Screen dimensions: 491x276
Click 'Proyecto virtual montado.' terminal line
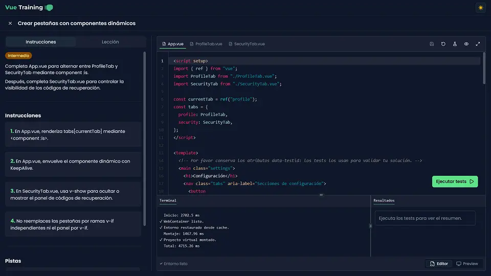[188, 240]
